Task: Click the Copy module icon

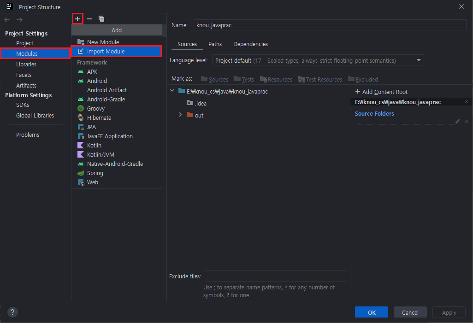Action: (101, 19)
